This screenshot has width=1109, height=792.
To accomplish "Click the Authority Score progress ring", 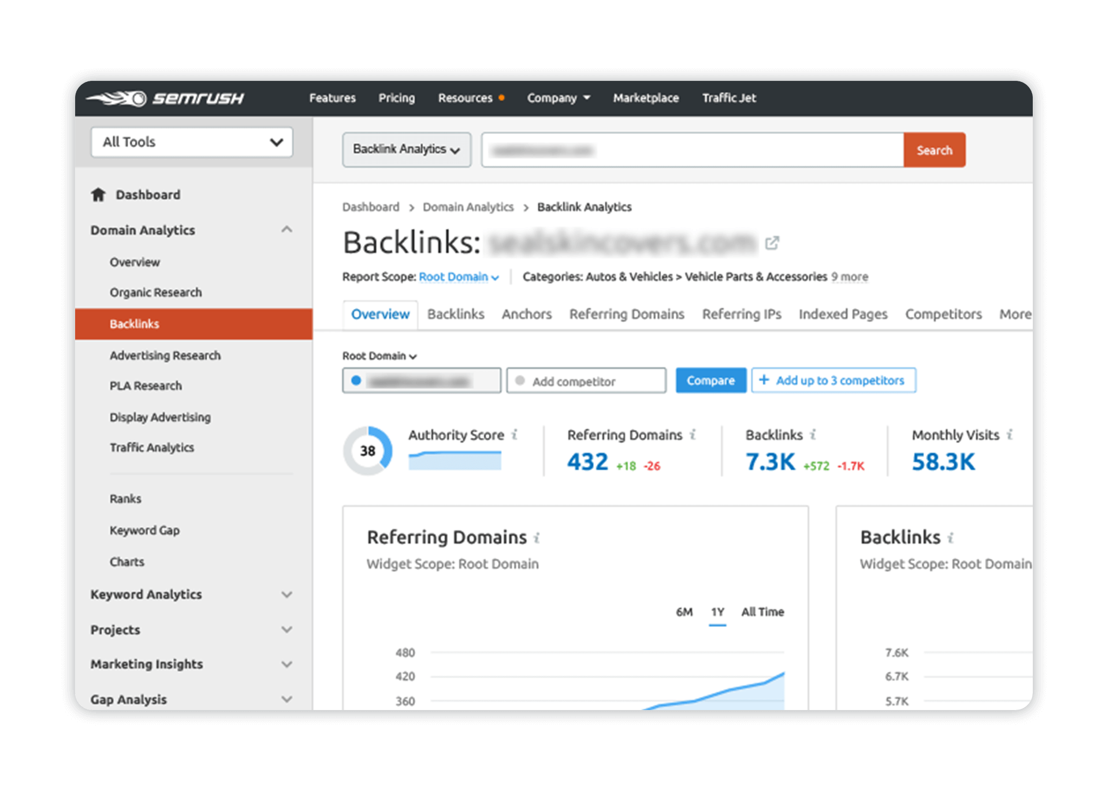I will (368, 451).
